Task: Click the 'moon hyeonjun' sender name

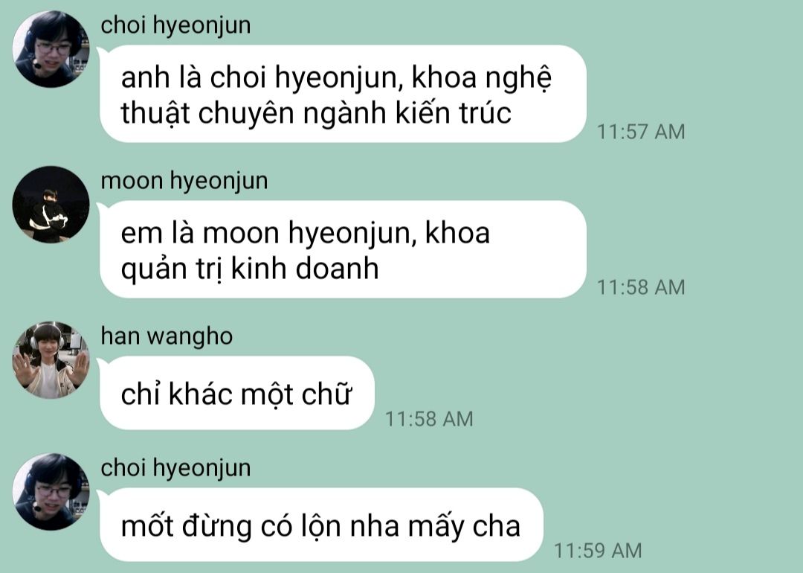Action: click(184, 182)
